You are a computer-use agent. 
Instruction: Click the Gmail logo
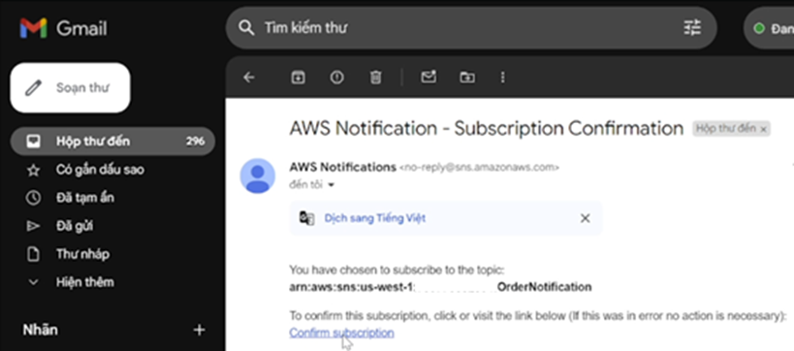(63, 28)
